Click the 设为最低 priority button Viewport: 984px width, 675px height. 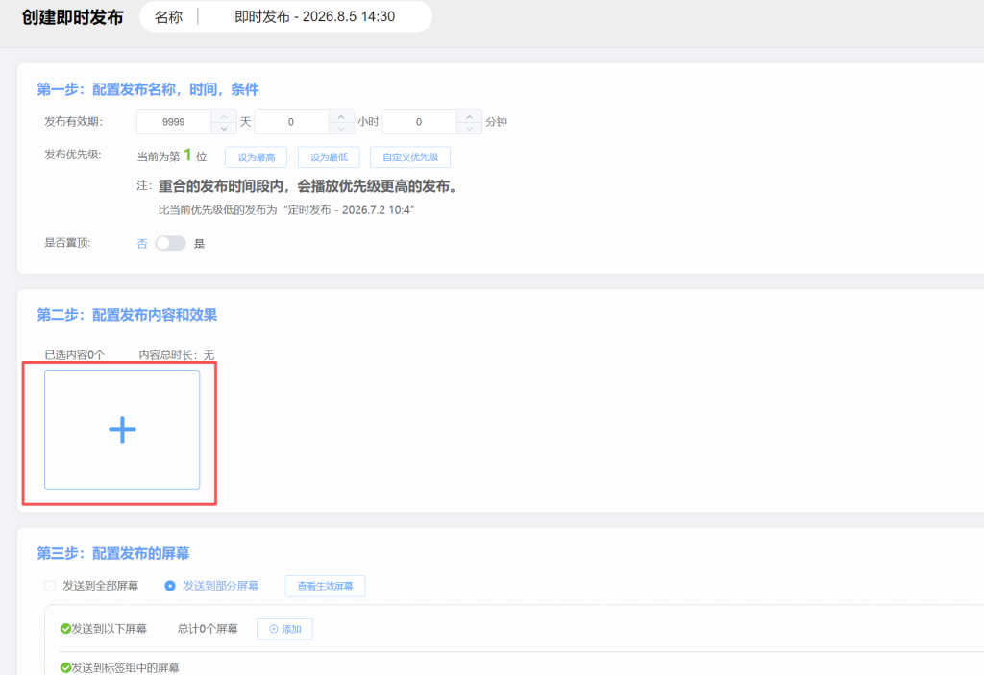coord(329,157)
